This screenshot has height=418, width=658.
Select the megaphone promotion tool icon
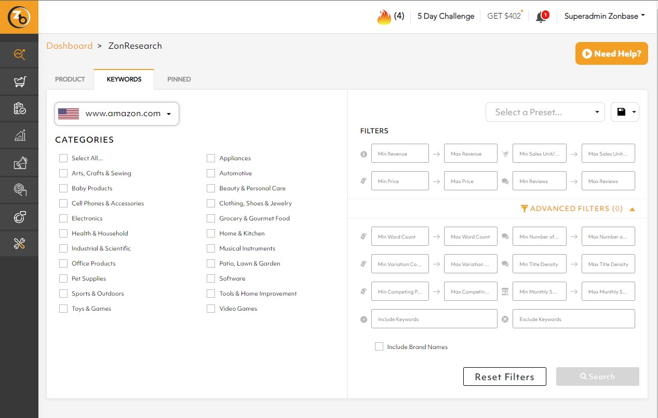(x=19, y=162)
